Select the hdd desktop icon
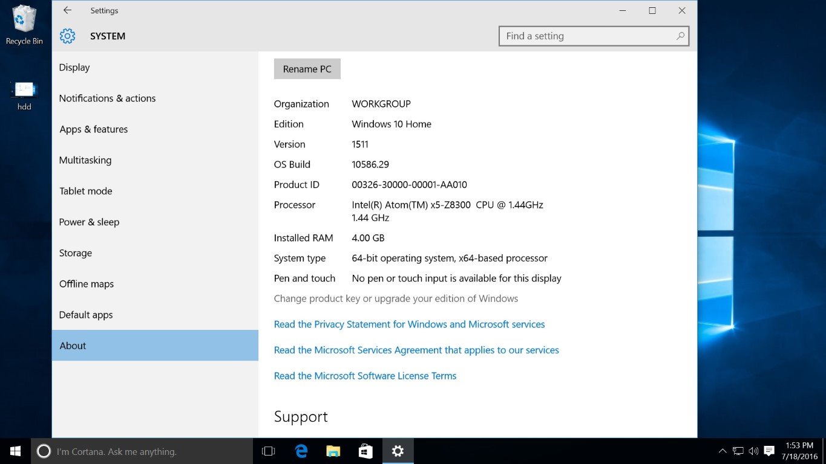Image resolution: width=826 pixels, height=464 pixels. click(24, 95)
